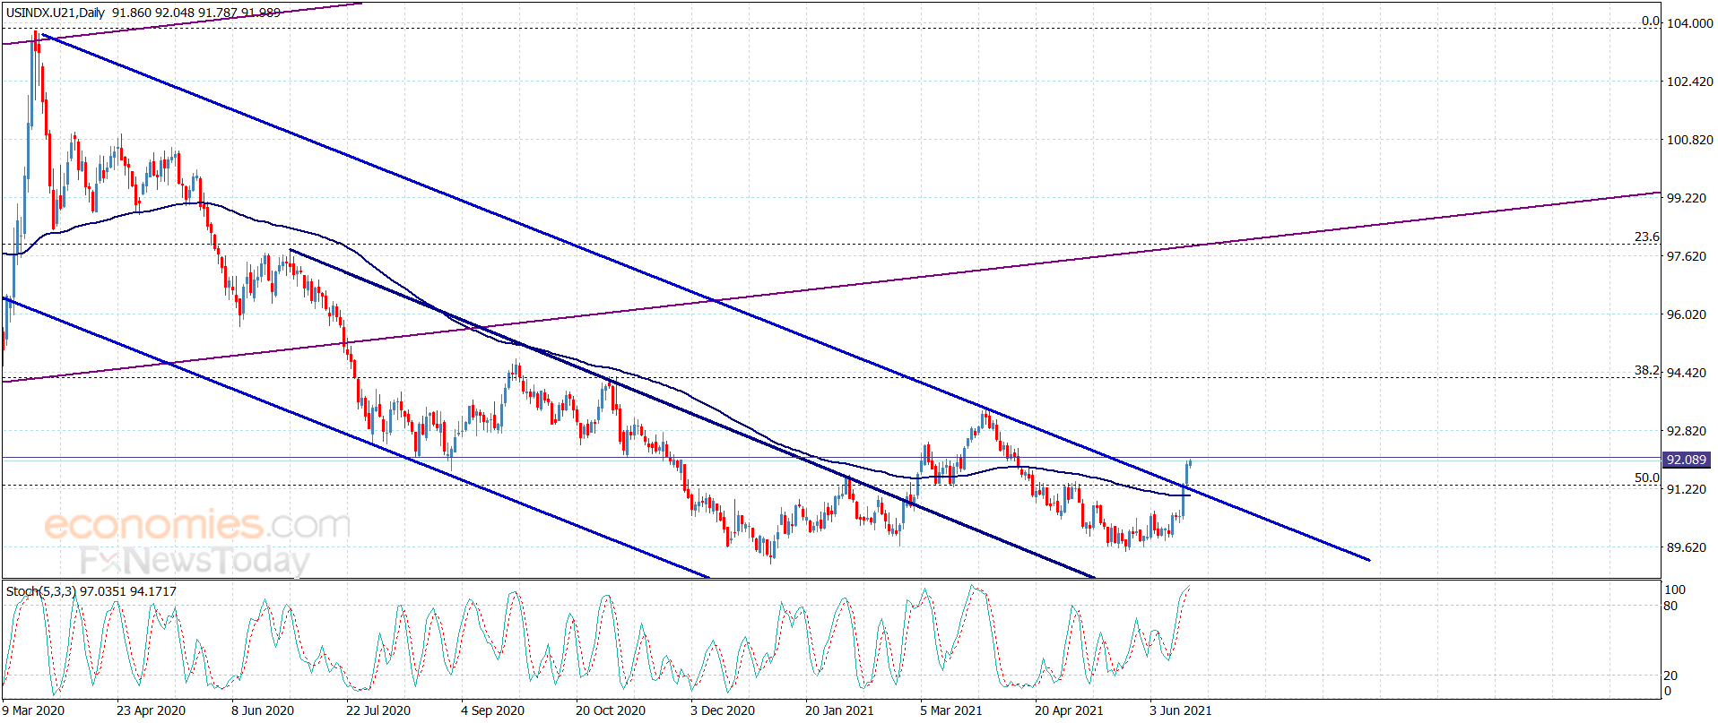Click the 20 Jan 2021 date label

point(839,710)
